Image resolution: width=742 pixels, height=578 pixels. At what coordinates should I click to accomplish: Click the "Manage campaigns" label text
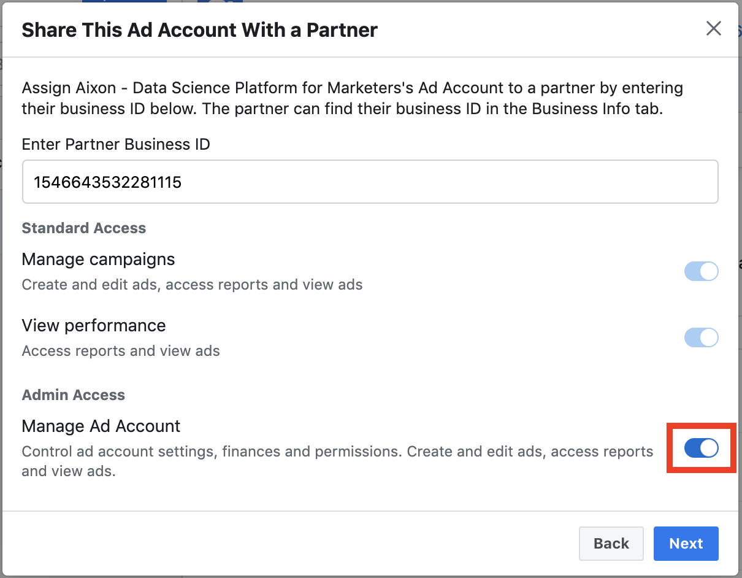point(98,260)
